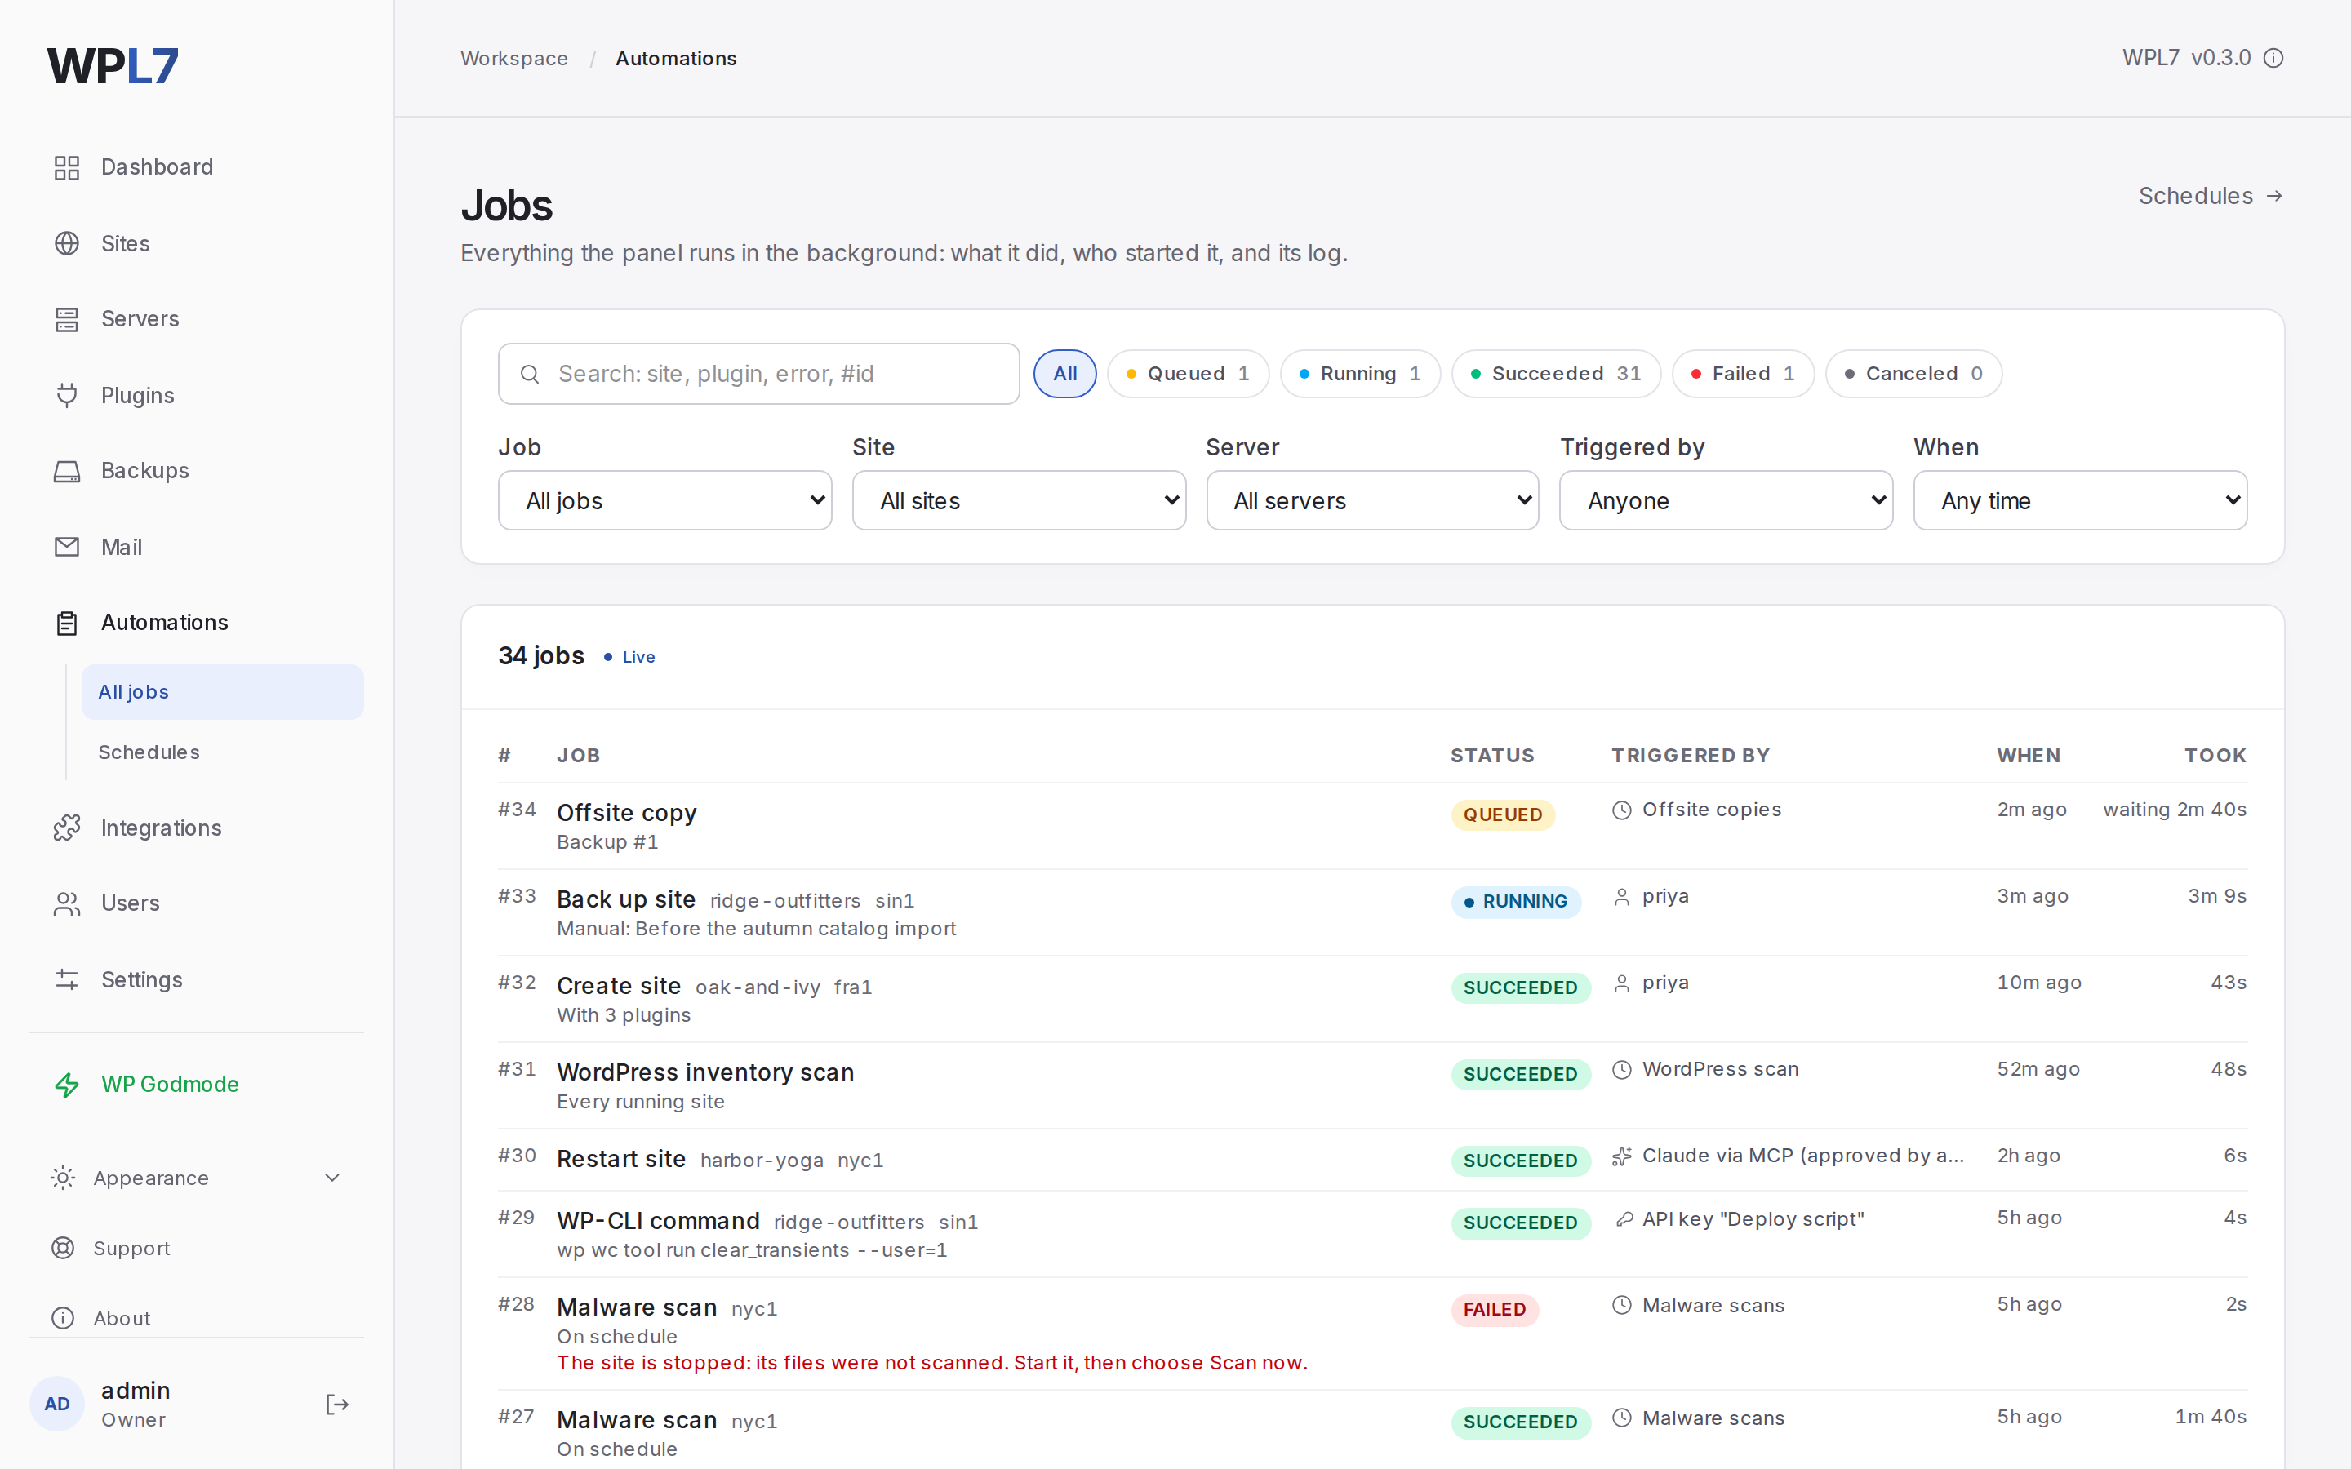
Task: Click the About info icon in sidebar
Action: pyautogui.click(x=62, y=1318)
